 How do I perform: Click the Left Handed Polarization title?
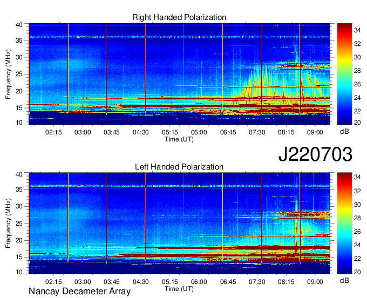coord(179,167)
